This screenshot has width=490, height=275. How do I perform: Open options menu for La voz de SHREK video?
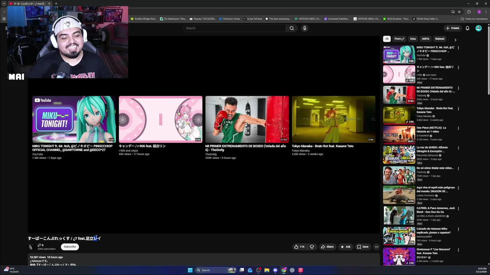point(458,148)
